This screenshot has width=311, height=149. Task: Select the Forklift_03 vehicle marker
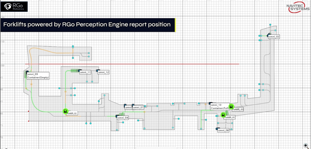(231, 106)
